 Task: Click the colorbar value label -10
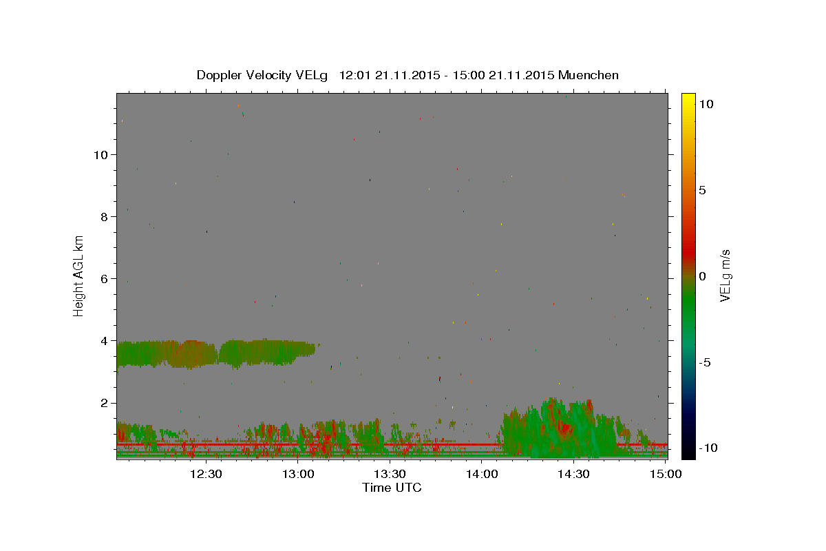pos(708,448)
